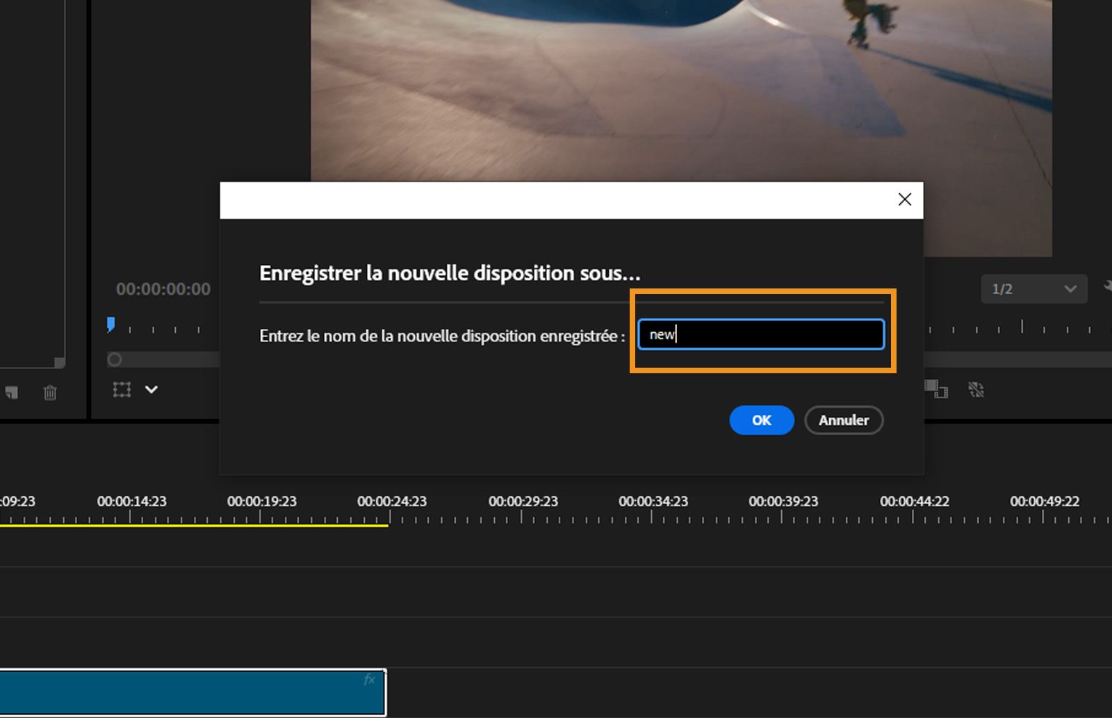Open the 1/2 playback resolution dropdown
The image size is (1112, 718).
pyautogui.click(x=1033, y=288)
